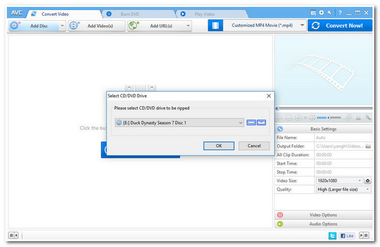Image resolution: width=380 pixels, height=247 pixels.
Task: Click the File Name Auto field
Action: click(x=343, y=137)
